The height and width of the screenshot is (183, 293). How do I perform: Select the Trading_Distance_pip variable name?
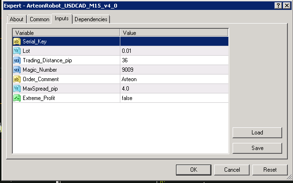[47, 60]
